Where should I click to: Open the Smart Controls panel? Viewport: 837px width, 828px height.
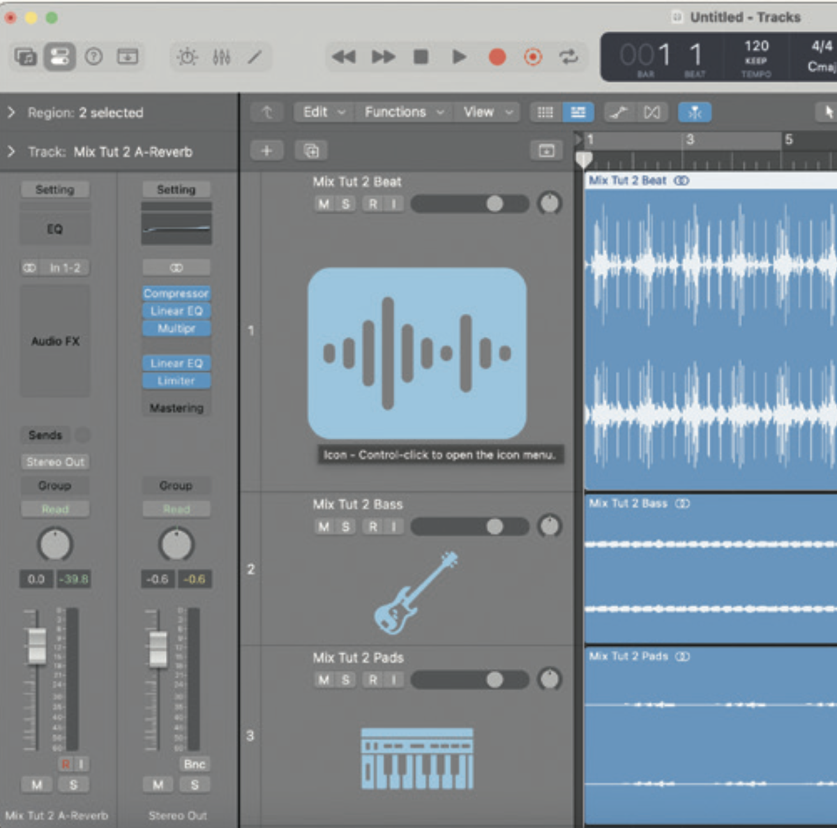187,57
